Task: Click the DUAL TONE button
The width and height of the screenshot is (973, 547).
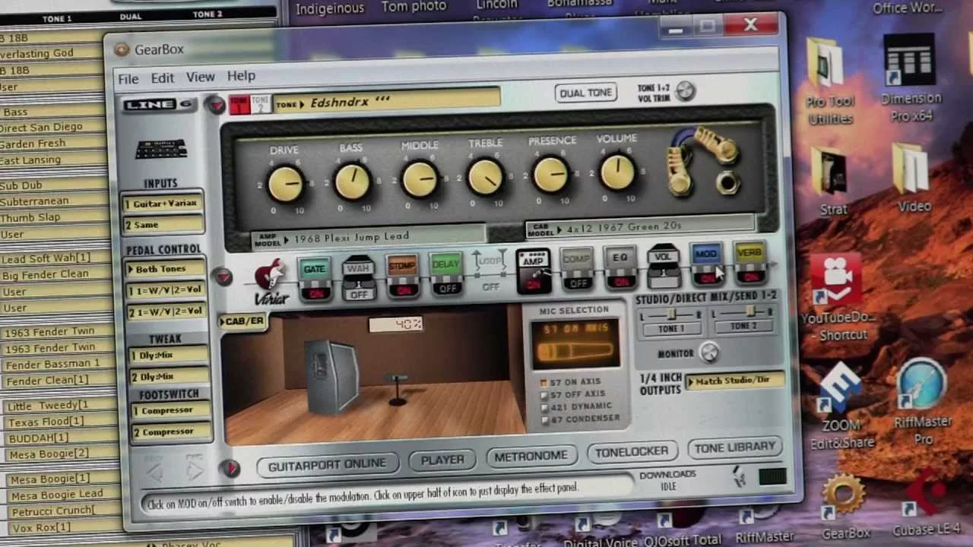Action: pos(585,93)
